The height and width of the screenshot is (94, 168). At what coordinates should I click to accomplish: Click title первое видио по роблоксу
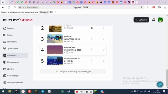pos(72,60)
